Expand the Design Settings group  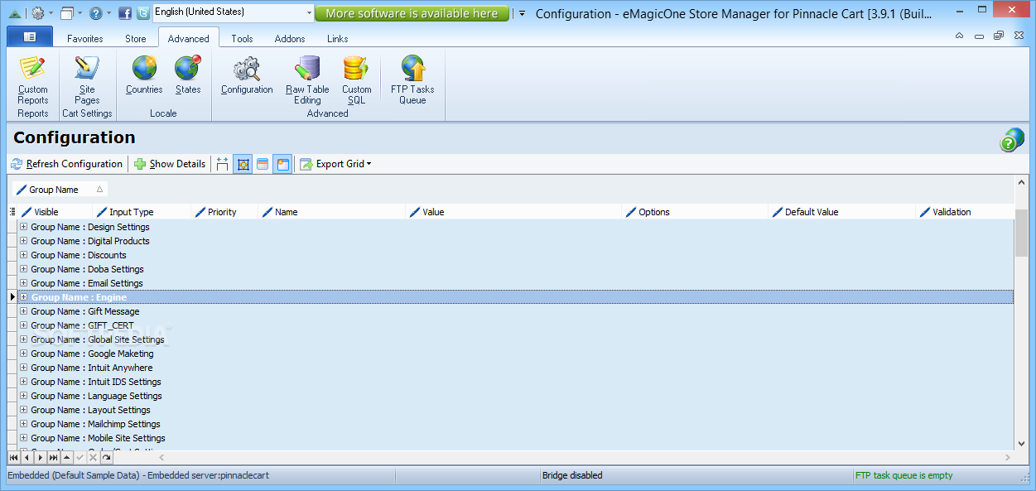click(x=23, y=227)
